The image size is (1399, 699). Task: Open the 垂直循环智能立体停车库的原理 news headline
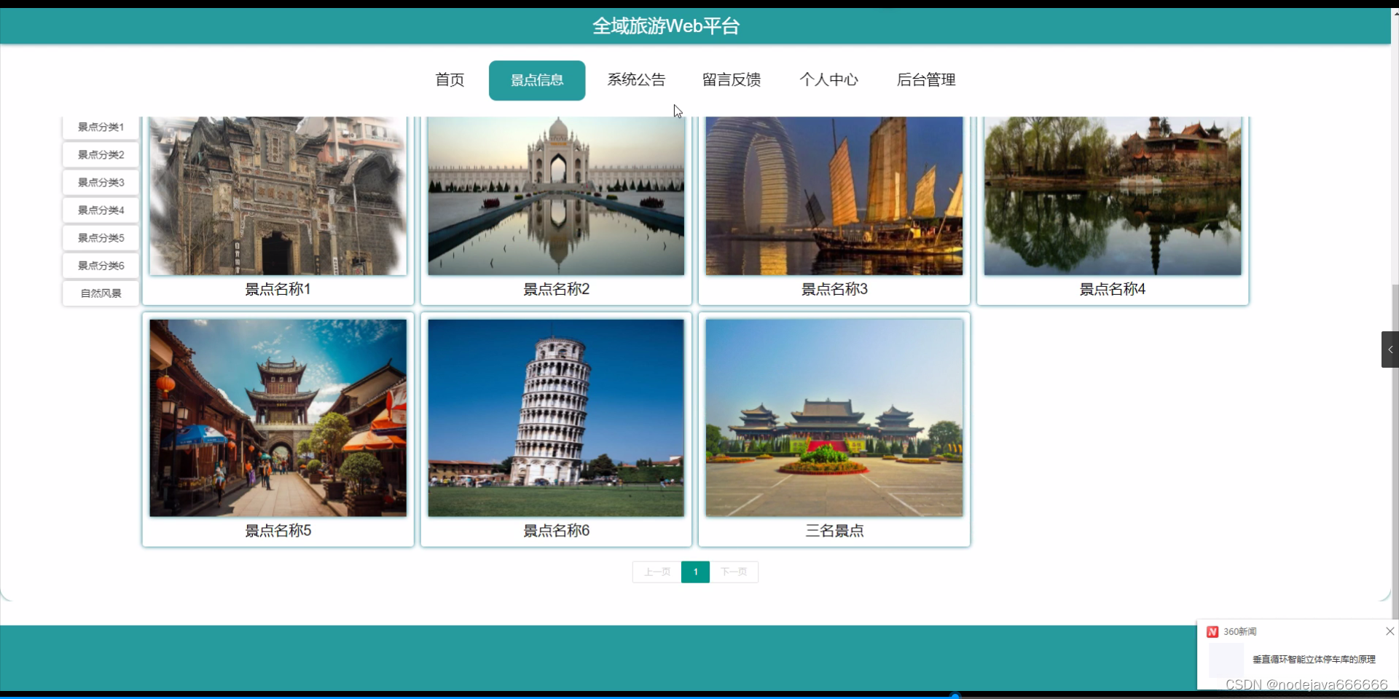click(x=1314, y=659)
